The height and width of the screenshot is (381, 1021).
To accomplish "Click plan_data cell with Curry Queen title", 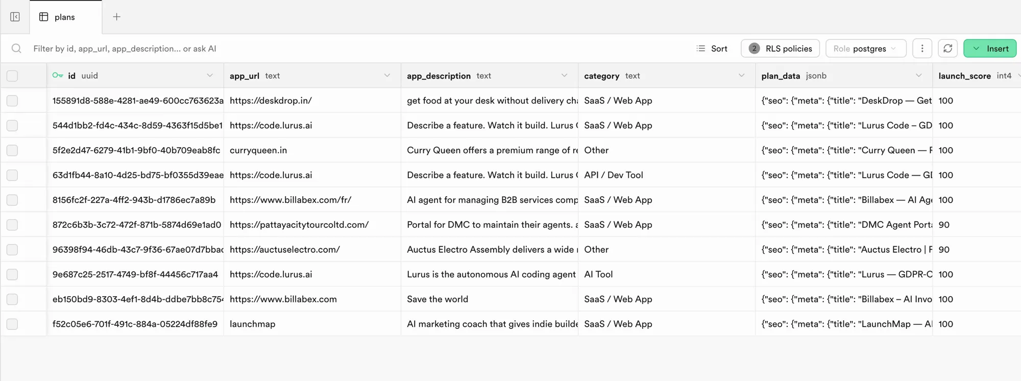I will click(844, 150).
